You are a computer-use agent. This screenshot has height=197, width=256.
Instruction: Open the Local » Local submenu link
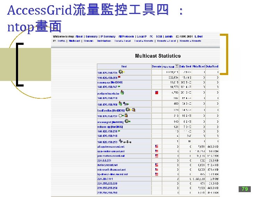[123, 41]
